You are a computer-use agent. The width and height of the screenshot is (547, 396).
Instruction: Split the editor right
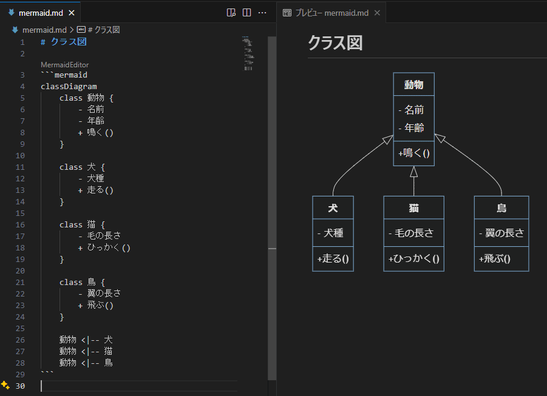click(246, 13)
